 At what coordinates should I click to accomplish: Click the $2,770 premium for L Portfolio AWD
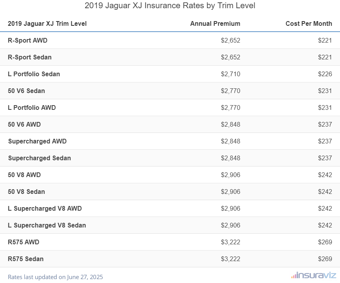(231, 108)
